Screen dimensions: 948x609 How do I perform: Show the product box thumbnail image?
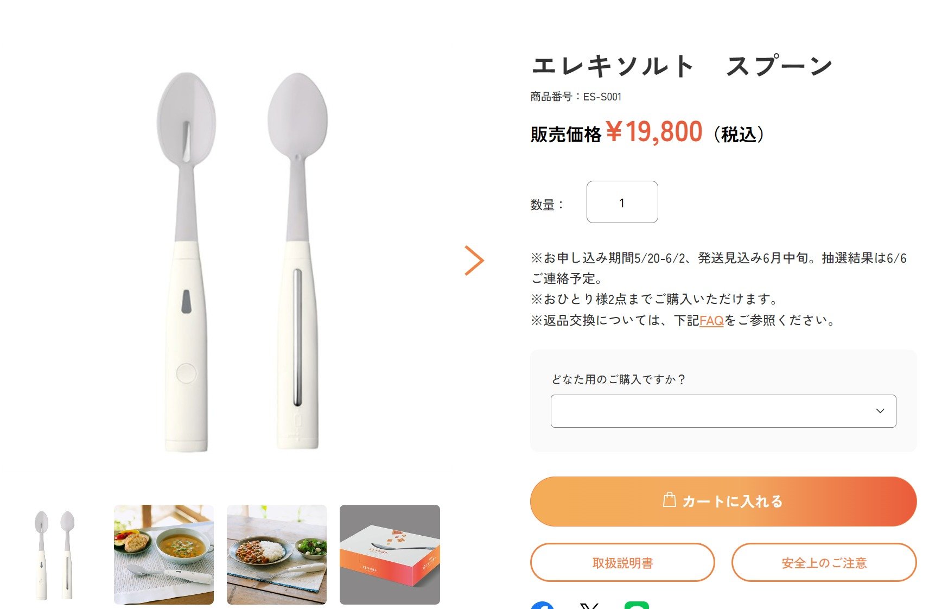tap(390, 554)
